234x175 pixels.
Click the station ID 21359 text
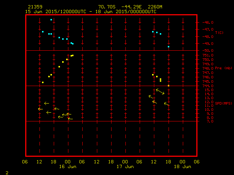tap(34, 7)
